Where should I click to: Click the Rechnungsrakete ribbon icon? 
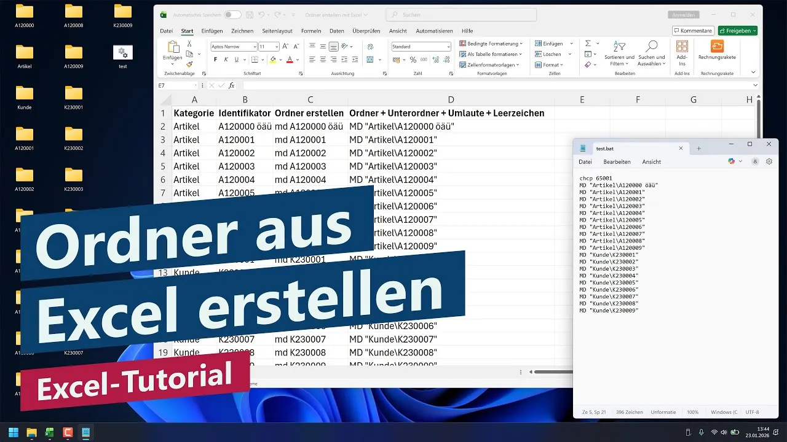(716, 46)
